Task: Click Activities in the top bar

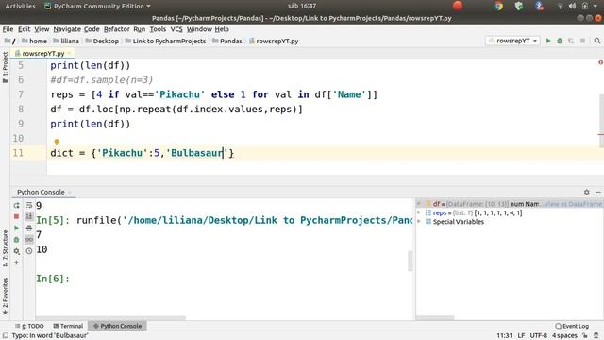Action: click(20, 7)
